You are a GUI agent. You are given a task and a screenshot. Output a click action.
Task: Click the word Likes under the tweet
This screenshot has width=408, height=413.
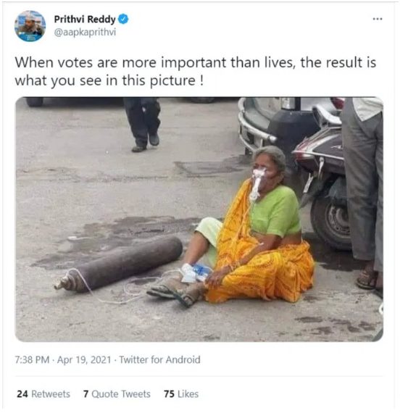tap(188, 394)
